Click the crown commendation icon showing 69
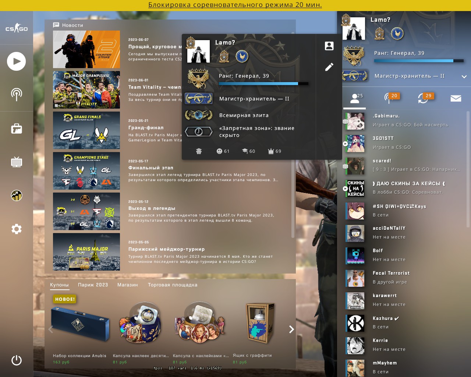The image size is (471, 377). 275,151
